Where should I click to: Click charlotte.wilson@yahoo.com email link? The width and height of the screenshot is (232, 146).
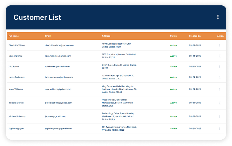point(59,45)
